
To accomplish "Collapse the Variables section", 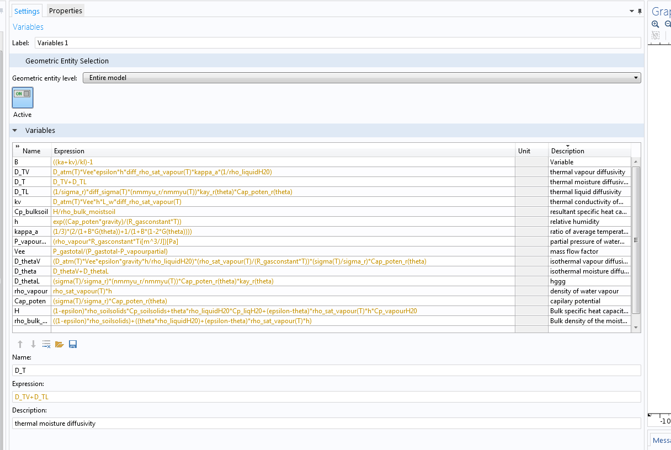I will click(x=15, y=131).
